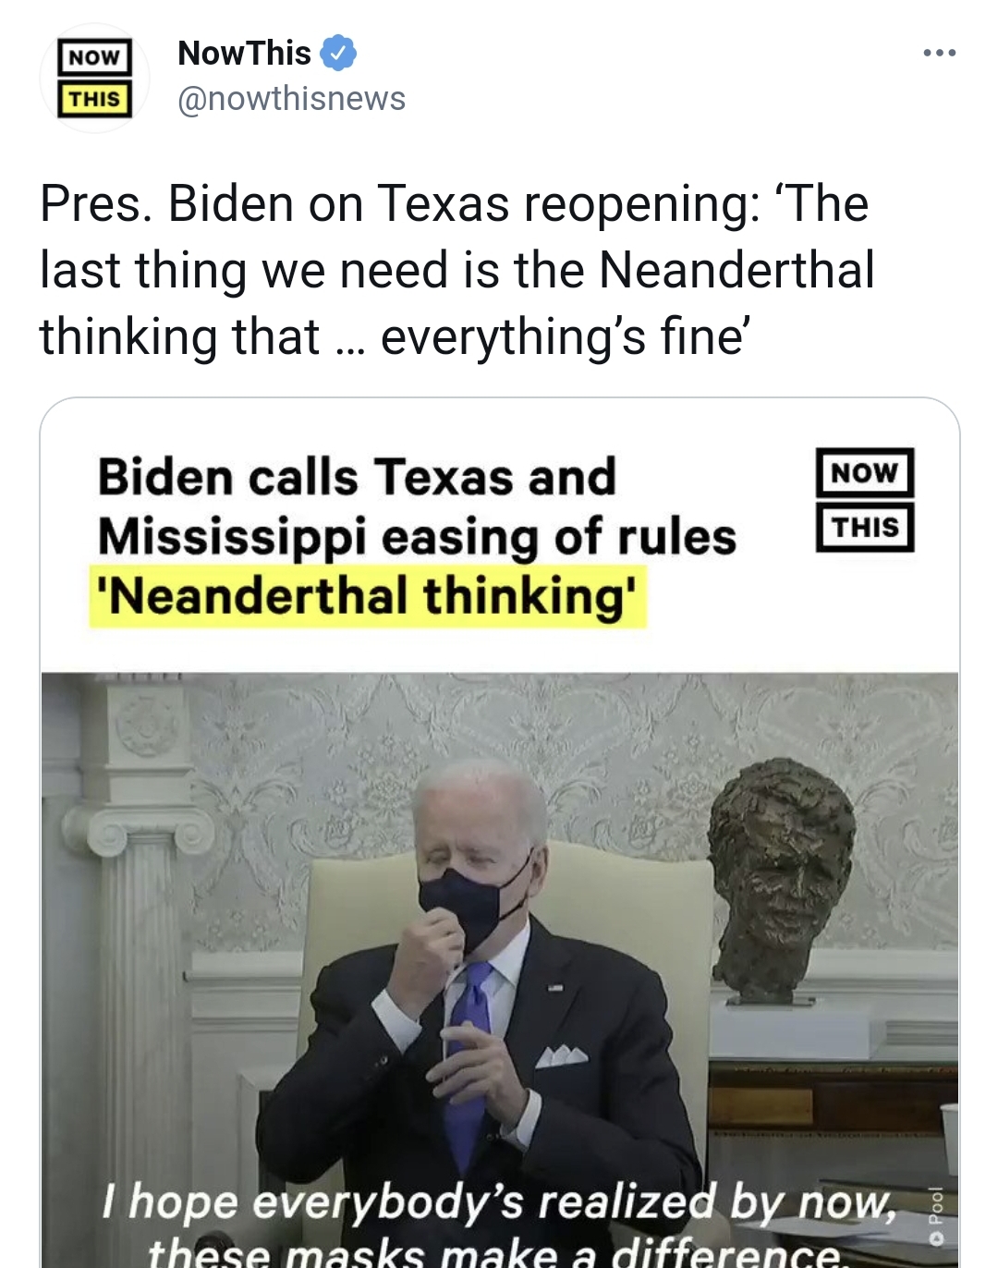Open the NowThis profile avatar

click(94, 79)
